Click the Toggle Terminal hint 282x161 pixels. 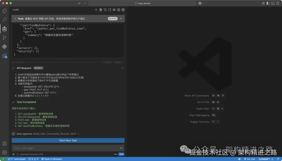point(199,122)
